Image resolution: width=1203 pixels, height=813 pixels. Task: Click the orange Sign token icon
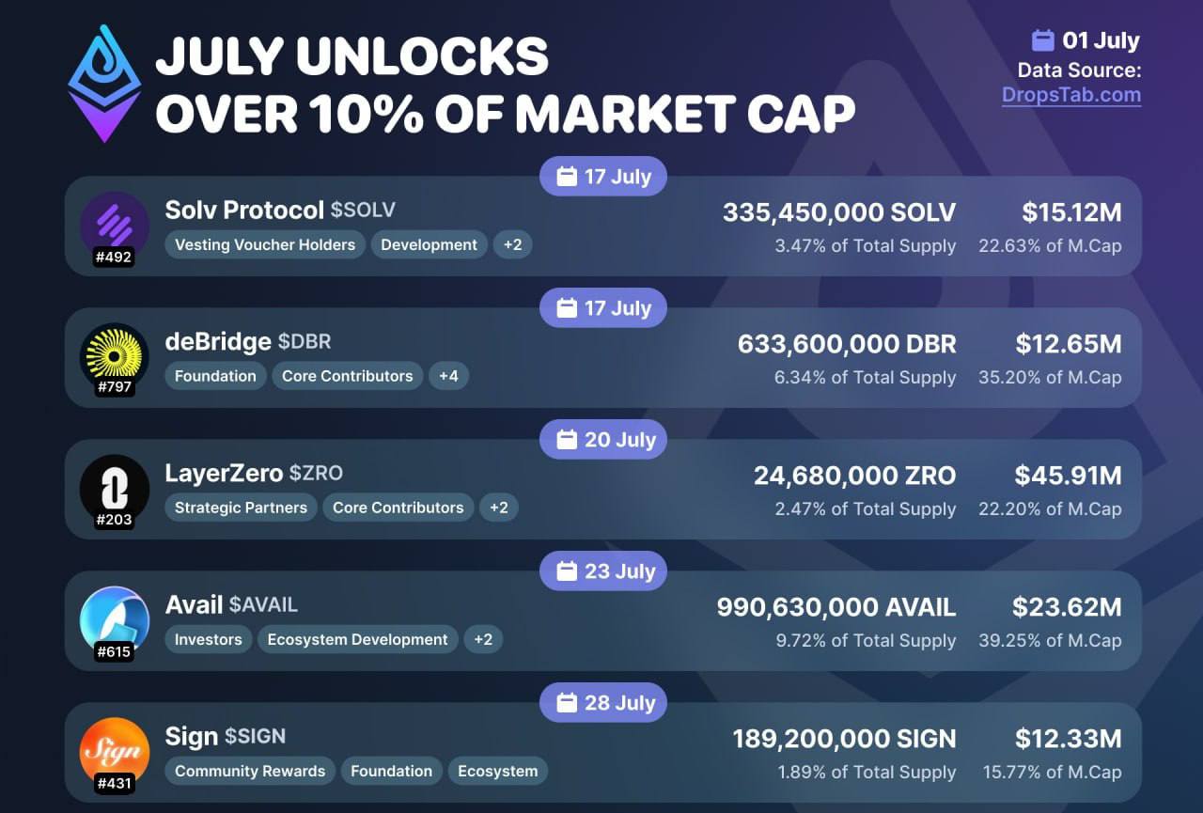[115, 752]
